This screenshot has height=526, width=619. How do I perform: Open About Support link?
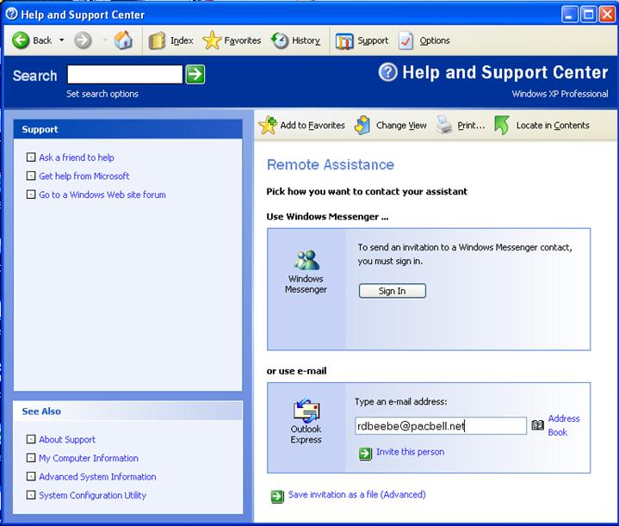pos(67,440)
